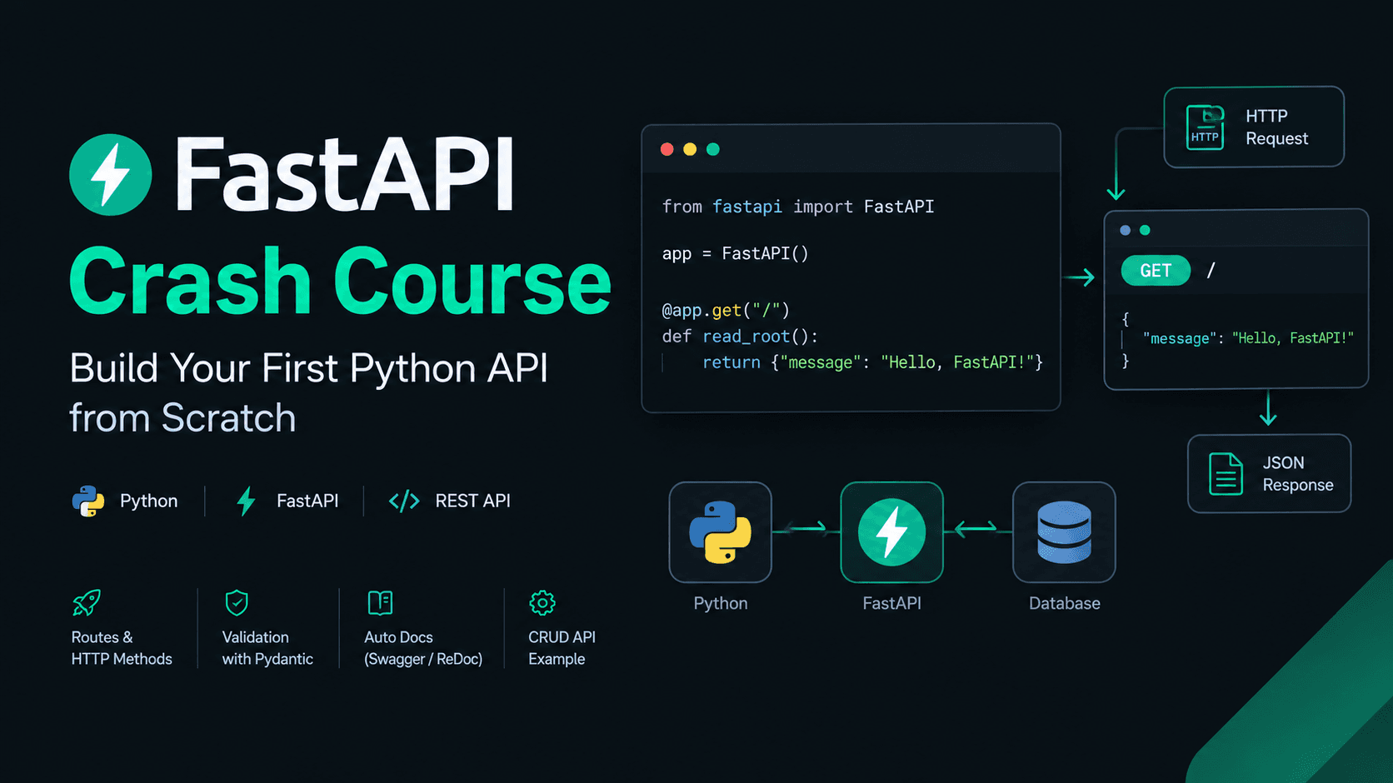
Task: Click the HTTP Request label
Action: click(x=1276, y=127)
